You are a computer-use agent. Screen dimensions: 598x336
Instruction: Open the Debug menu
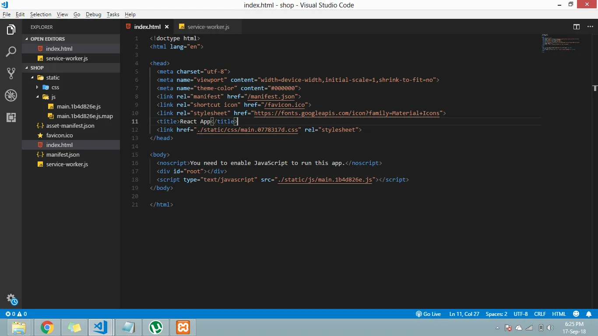pos(93,14)
